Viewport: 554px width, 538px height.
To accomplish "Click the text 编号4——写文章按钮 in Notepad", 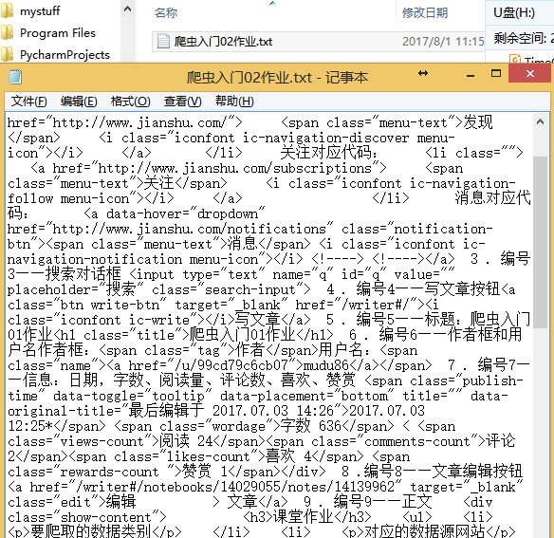I will pos(428,289).
